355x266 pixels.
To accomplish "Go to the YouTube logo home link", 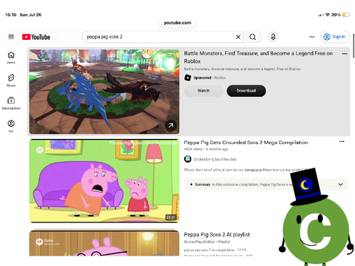I will [36, 37].
